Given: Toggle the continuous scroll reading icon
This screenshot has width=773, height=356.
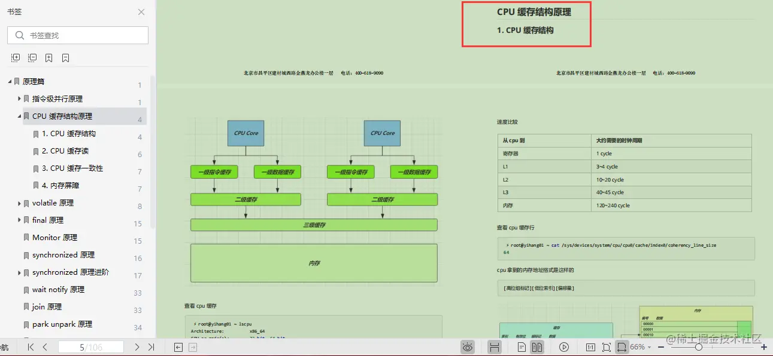Looking at the screenshot, I should tap(495, 347).
